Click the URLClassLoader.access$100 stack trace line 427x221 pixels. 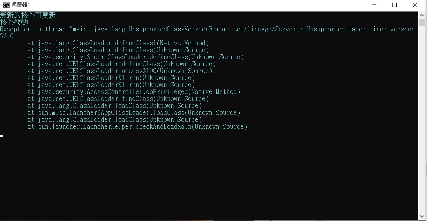point(120,71)
